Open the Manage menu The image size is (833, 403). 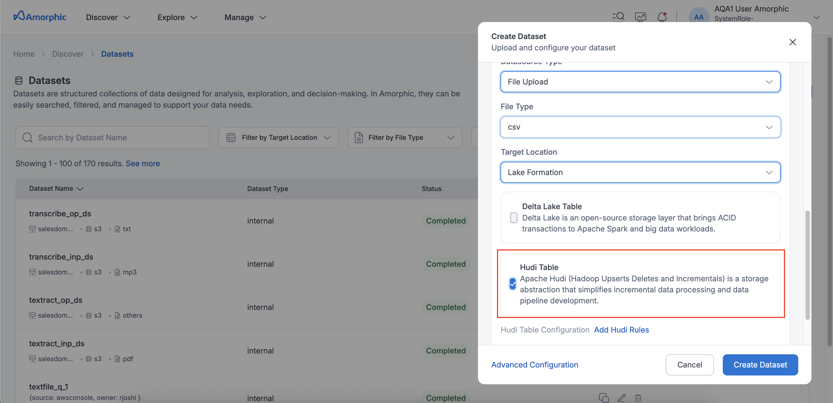pos(245,17)
